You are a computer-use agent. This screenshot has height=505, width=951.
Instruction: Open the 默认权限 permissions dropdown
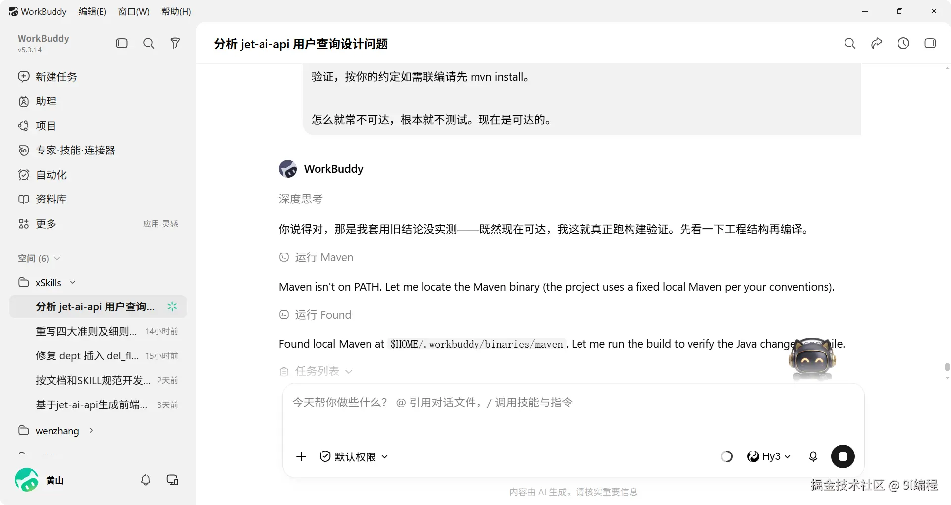[x=354, y=456]
